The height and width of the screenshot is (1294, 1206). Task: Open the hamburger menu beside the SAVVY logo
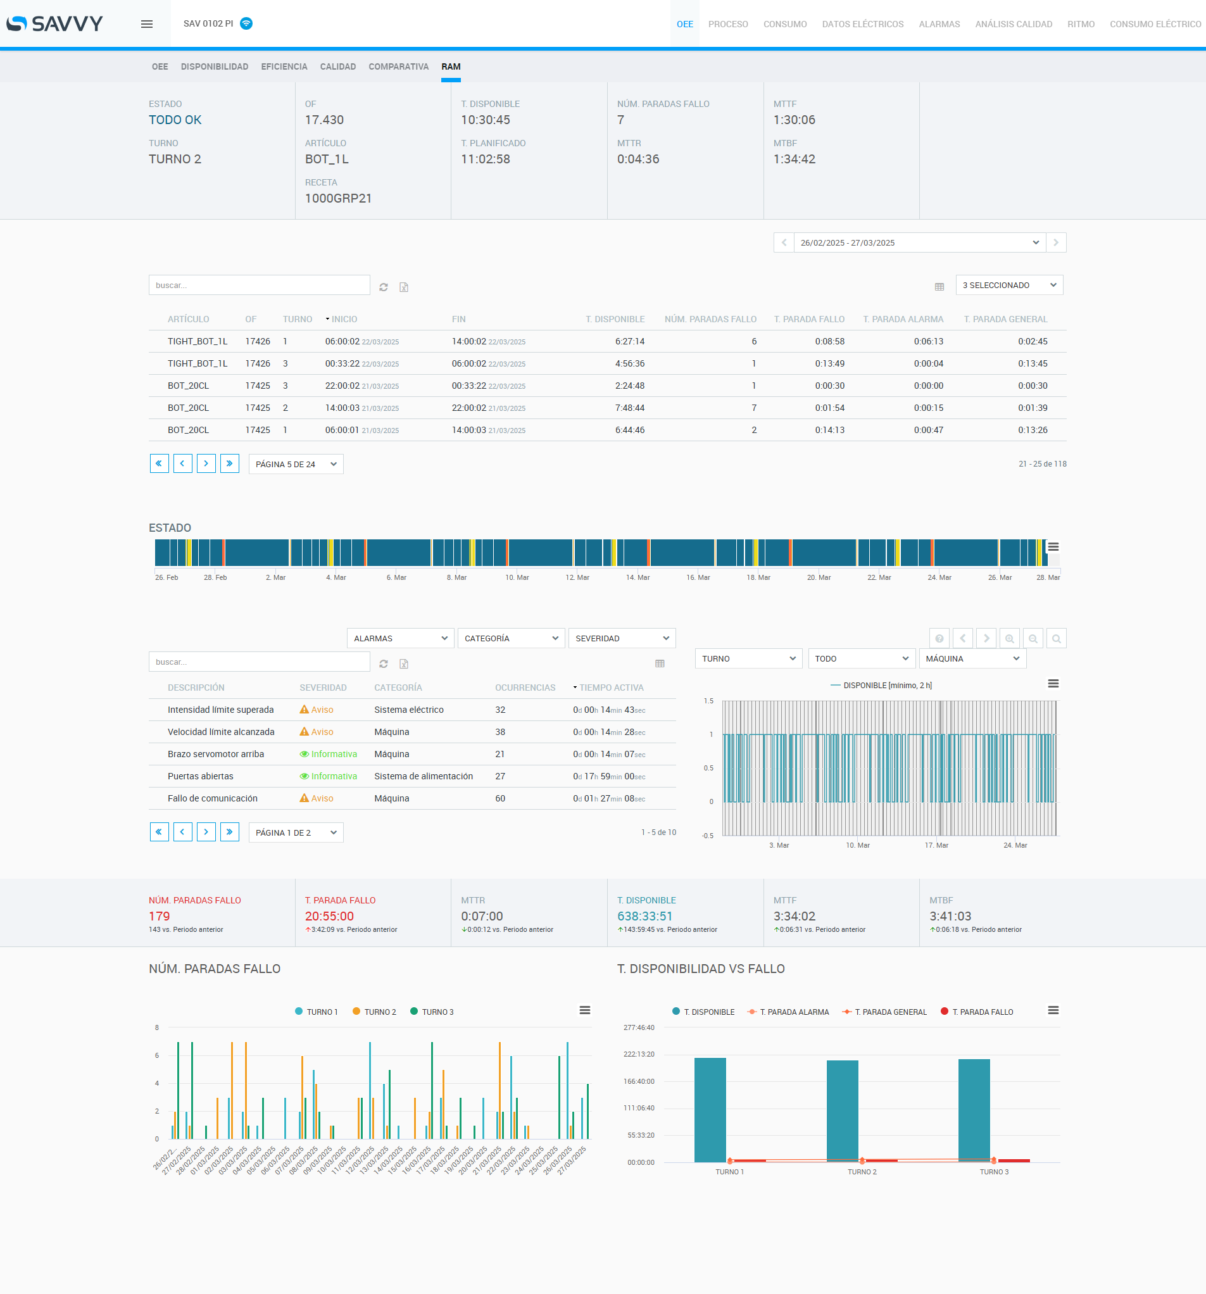pos(146,24)
